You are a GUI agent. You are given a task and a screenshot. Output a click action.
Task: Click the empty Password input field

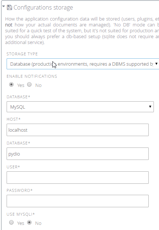(x=78, y=201)
